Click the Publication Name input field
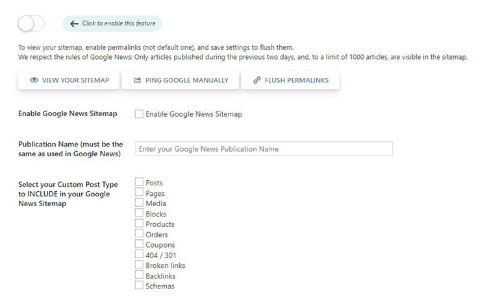The height and width of the screenshot is (304, 487). point(264,149)
